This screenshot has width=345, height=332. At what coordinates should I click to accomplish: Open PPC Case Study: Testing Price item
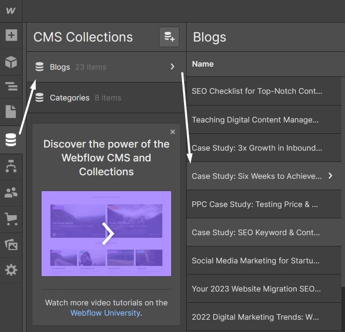pyautogui.click(x=264, y=204)
